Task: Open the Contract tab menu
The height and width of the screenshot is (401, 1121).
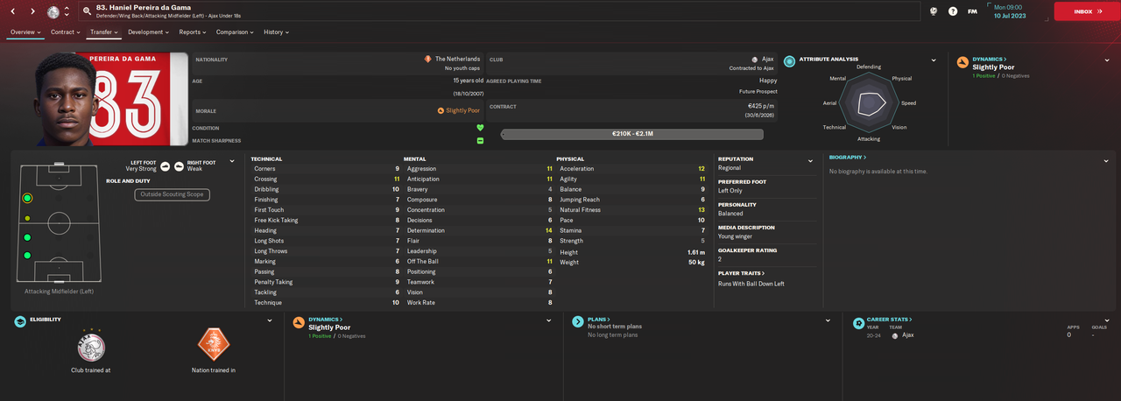Action: click(x=66, y=32)
